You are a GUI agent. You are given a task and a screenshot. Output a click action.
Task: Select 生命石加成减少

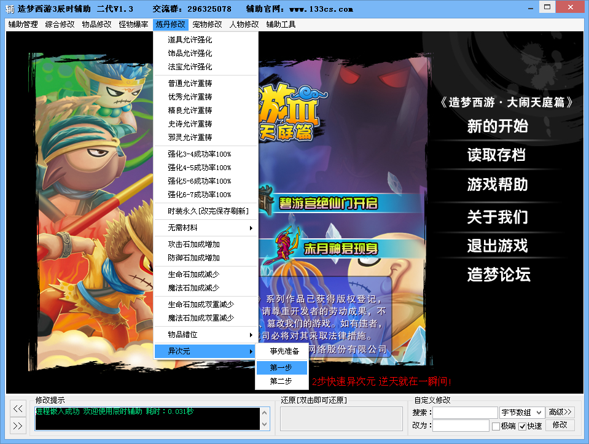[x=206, y=275]
